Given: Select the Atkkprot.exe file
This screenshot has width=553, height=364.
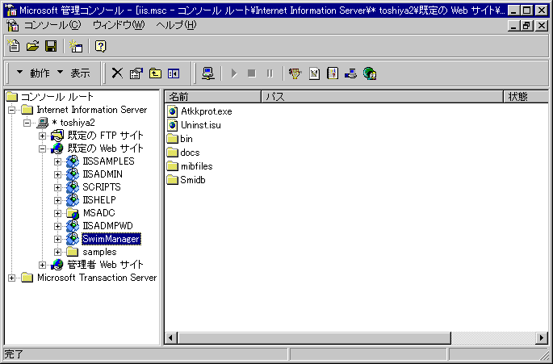Looking at the screenshot, I should tap(207, 111).
